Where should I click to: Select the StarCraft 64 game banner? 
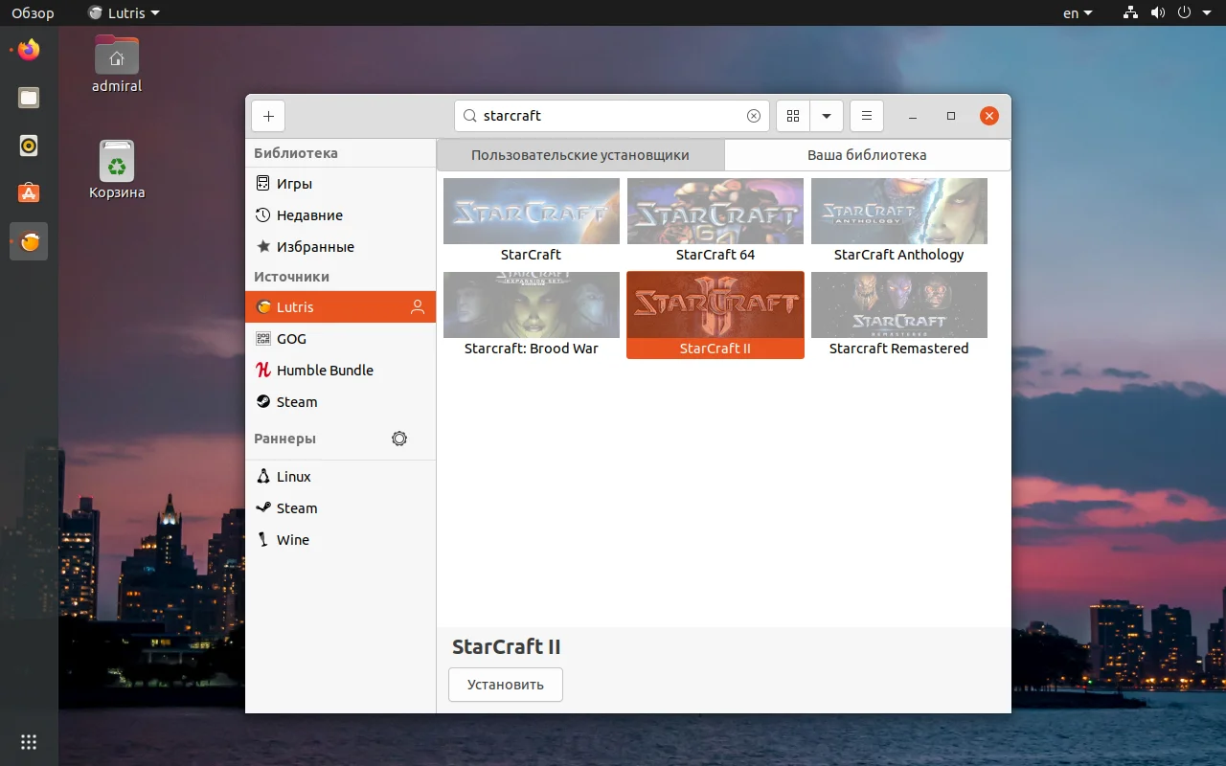[x=715, y=212]
